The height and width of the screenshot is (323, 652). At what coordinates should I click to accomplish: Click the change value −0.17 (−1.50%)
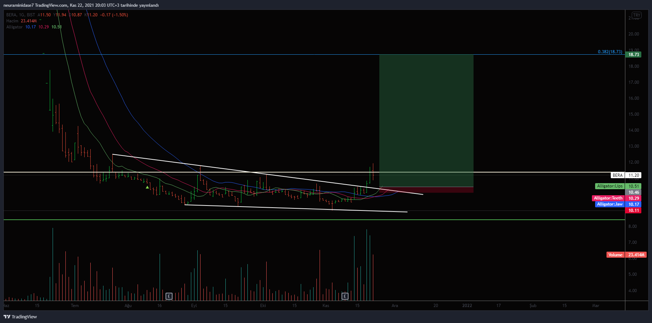click(114, 15)
